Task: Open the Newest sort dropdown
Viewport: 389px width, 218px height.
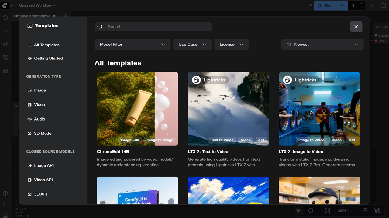Action: tap(322, 44)
